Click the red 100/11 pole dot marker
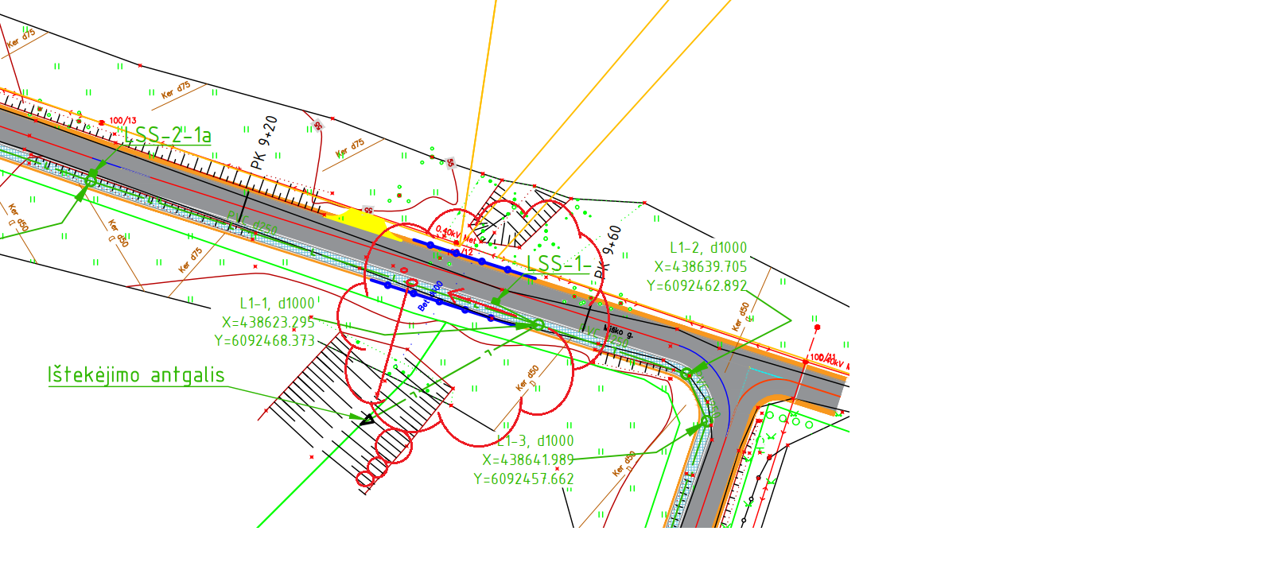The image size is (1283, 562). (x=817, y=328)
